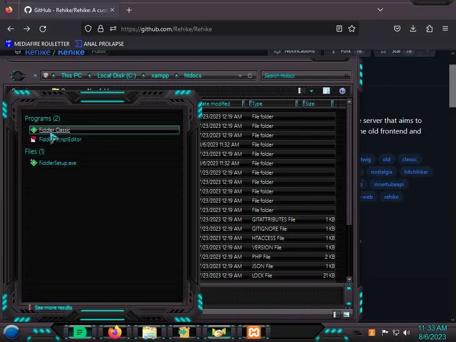This screenshot has height=342, width=456.
Task: View site security padlock info
Action: [101, 28]
